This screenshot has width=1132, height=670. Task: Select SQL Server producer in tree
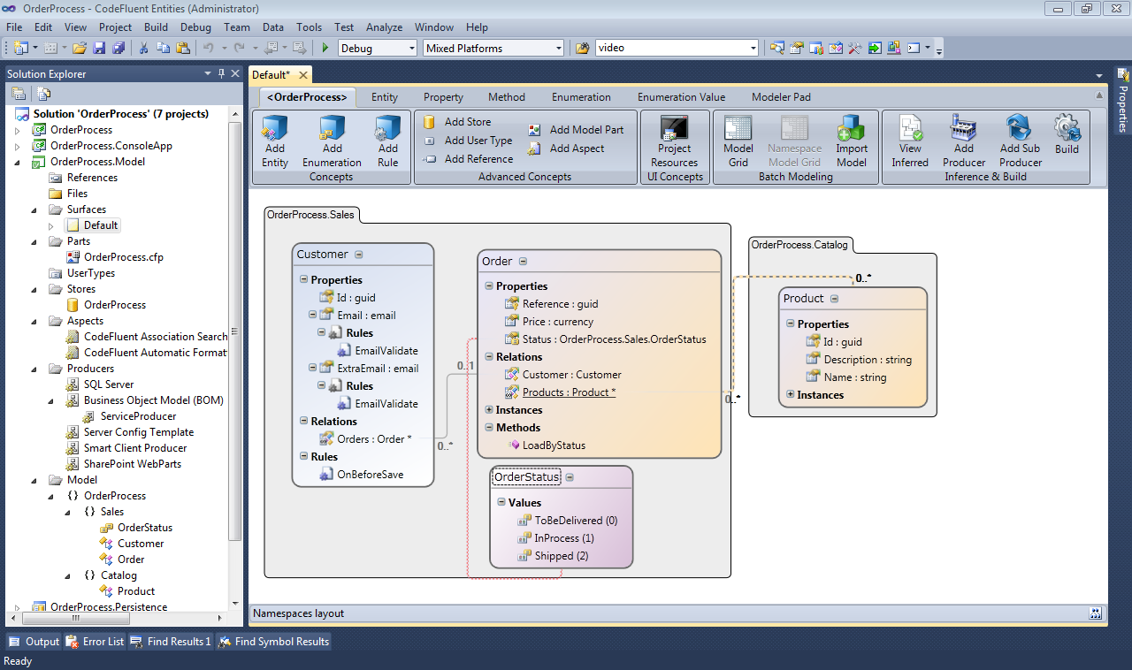click(x=100, y=384)
